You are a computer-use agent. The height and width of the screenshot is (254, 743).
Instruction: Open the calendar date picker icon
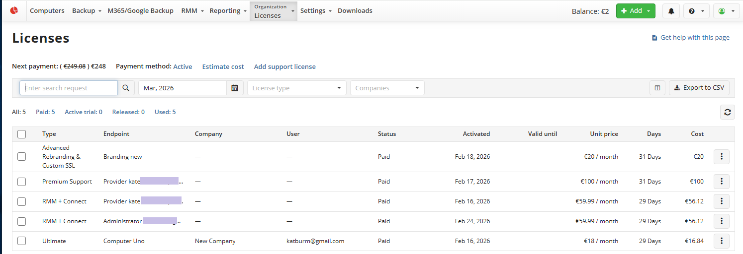pos(235,88)
